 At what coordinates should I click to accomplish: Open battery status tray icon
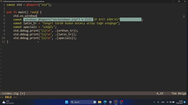pyautogui.click(x=173, y=102)
